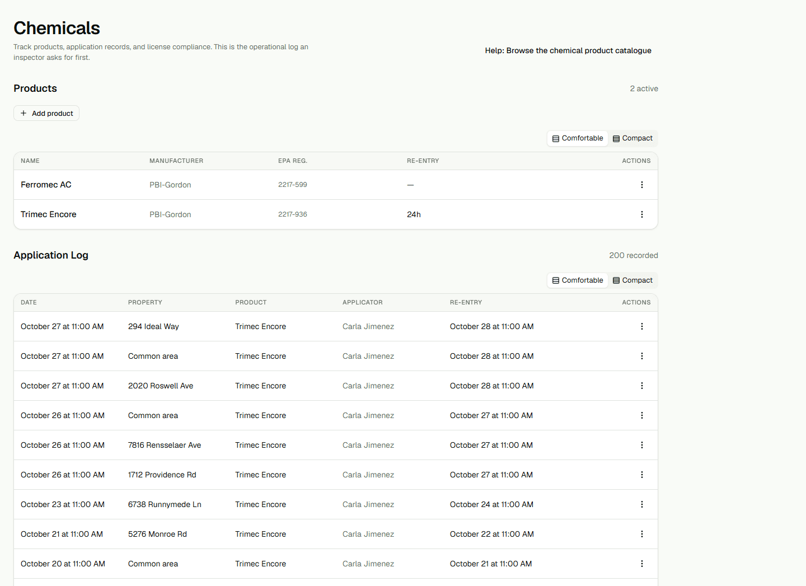The height and width of the screenshot is (586, 806).
Task: Click the Products NAME column header
Action: [x=30, y=161]
